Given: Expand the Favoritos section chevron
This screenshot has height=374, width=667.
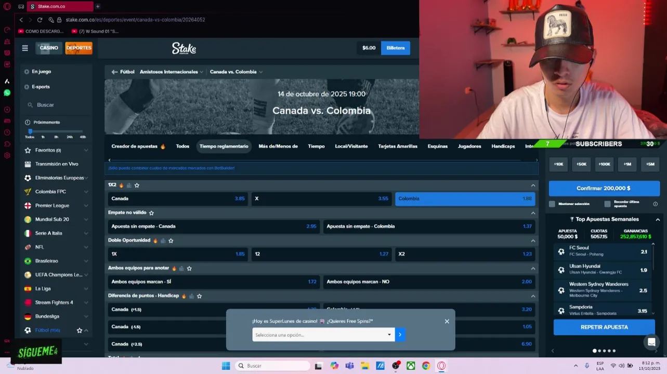Looking at the screenshot, I should (x=86, y=150).
